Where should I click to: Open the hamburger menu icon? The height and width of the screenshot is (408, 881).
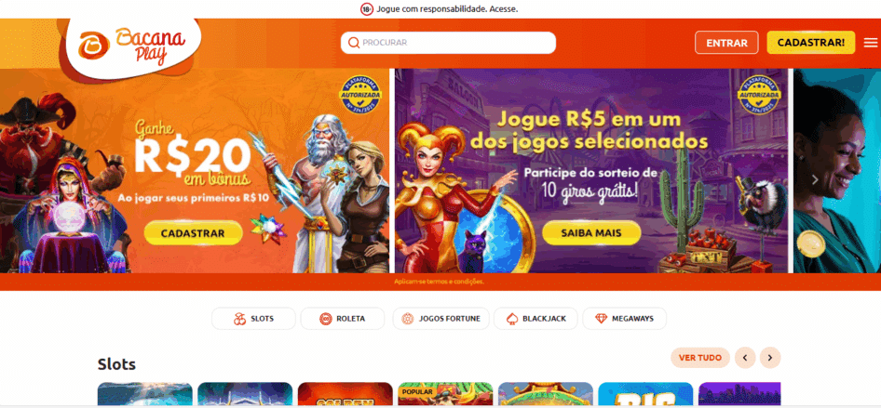point(871,43)
